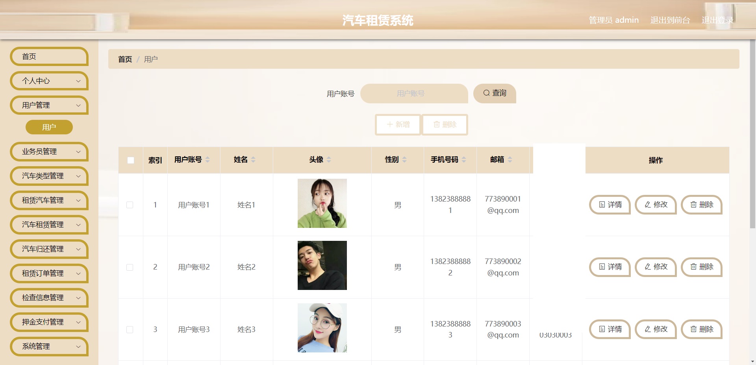
Task: Expand the 租赁订单管理 menu chevron
Action: coord(78,273)
